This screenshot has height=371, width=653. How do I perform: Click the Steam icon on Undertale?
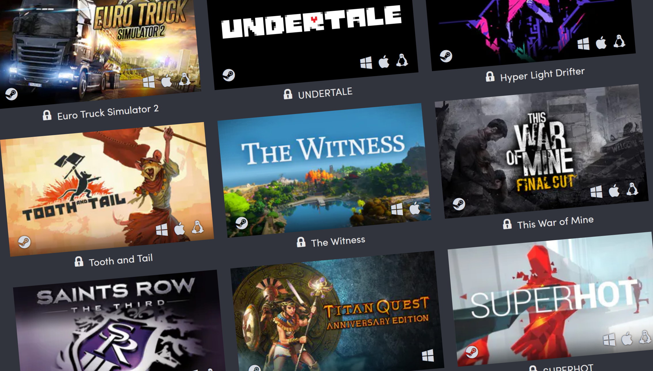[x=229, y=73]
